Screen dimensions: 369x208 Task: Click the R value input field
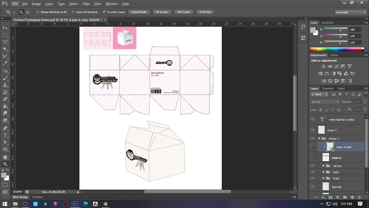point(355,29)
